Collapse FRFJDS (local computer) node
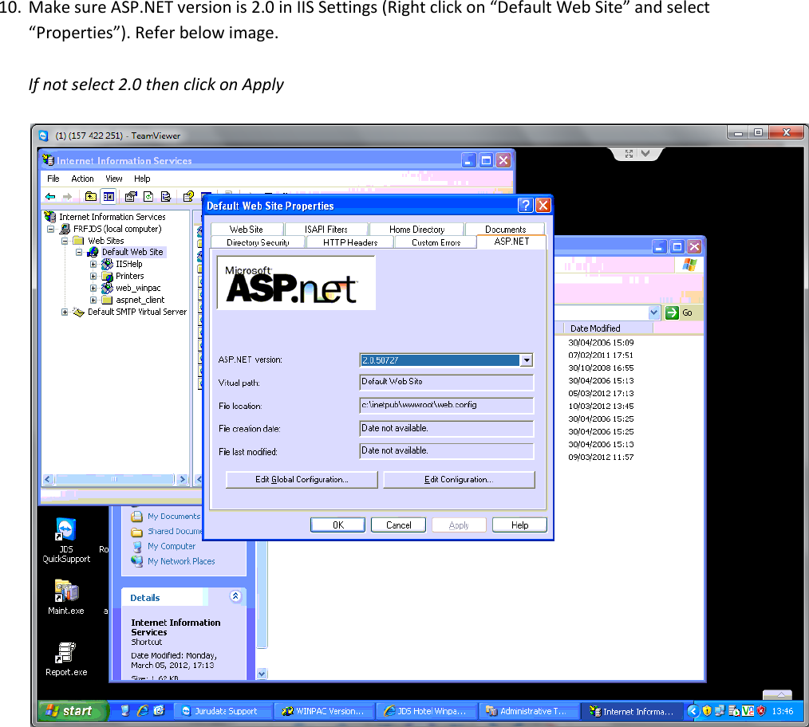The height and width of the screenshot is (727, 809). (50, 229)
